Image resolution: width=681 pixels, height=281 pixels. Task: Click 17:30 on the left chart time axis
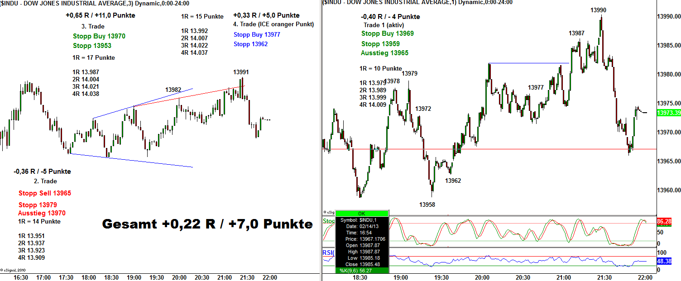(x=66, y=277)
